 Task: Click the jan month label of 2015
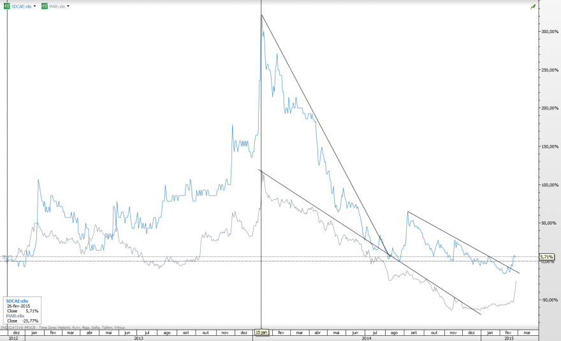pos(490,333)
